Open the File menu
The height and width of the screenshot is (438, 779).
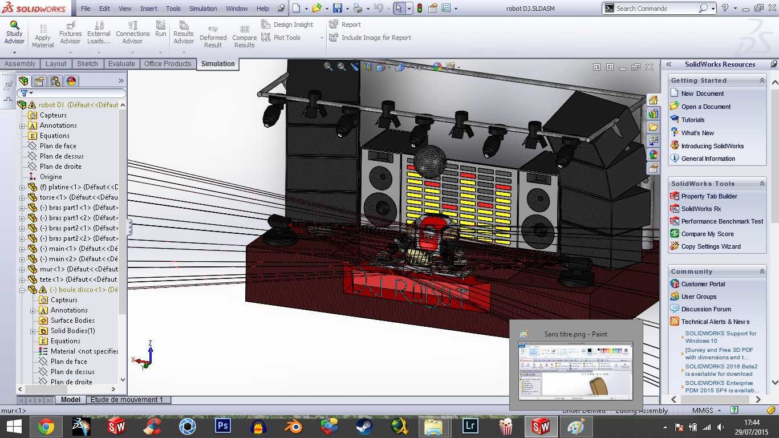(86, 9)
